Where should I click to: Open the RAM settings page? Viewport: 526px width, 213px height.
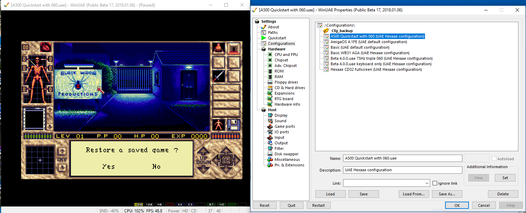(x=279, y=77)
